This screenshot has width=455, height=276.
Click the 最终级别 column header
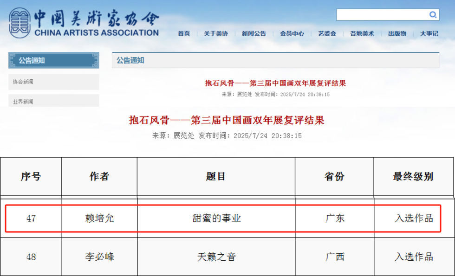(x=413, y=176)
